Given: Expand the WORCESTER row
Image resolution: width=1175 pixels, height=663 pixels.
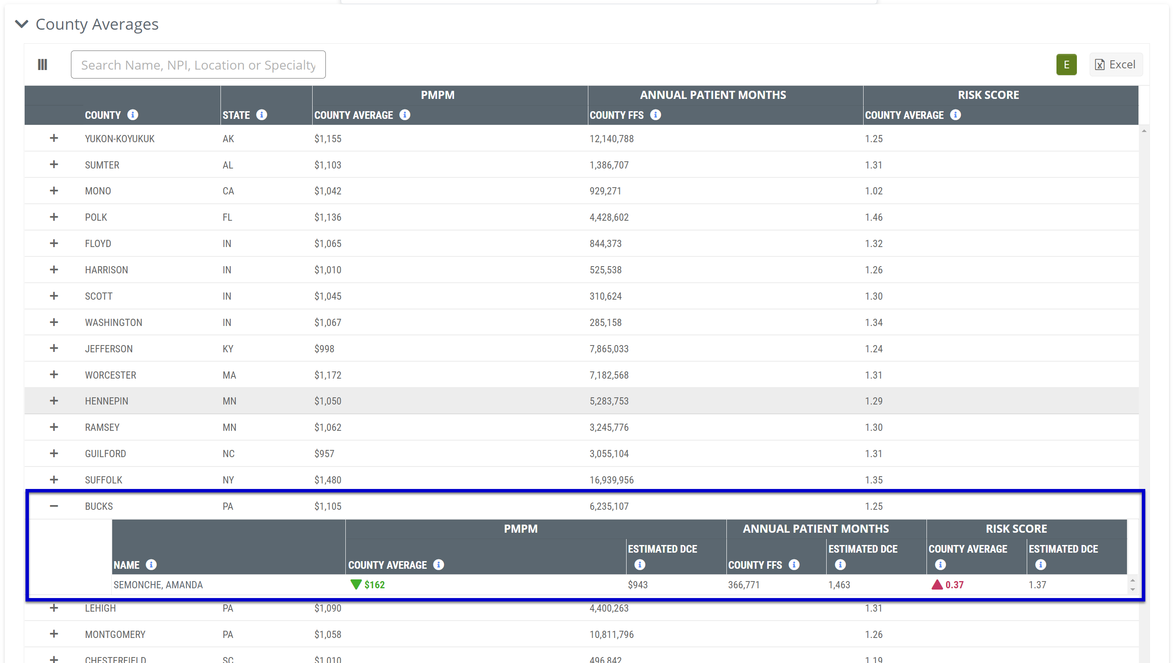Looking at the screenshot, I should (x=54, y=374).
